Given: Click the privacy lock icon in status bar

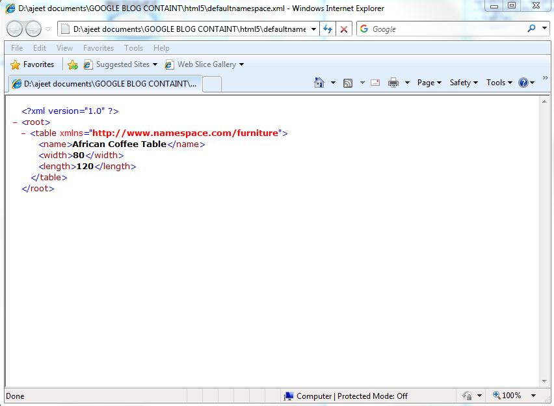Looking at the screenshot, I should pos(467,396).
